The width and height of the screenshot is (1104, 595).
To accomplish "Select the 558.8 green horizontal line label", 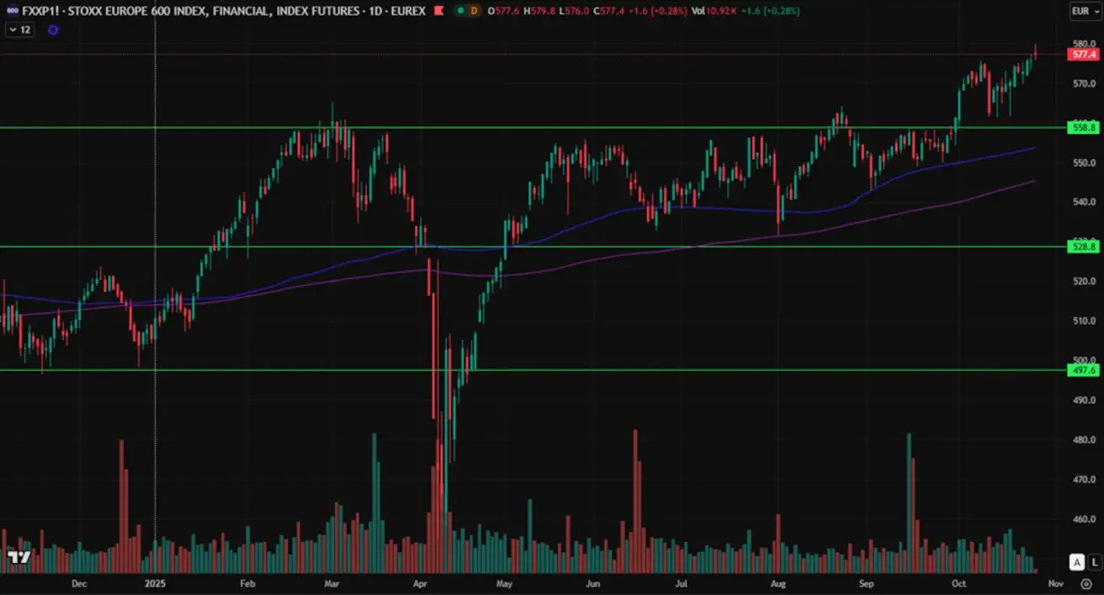I will (1083, 128).
